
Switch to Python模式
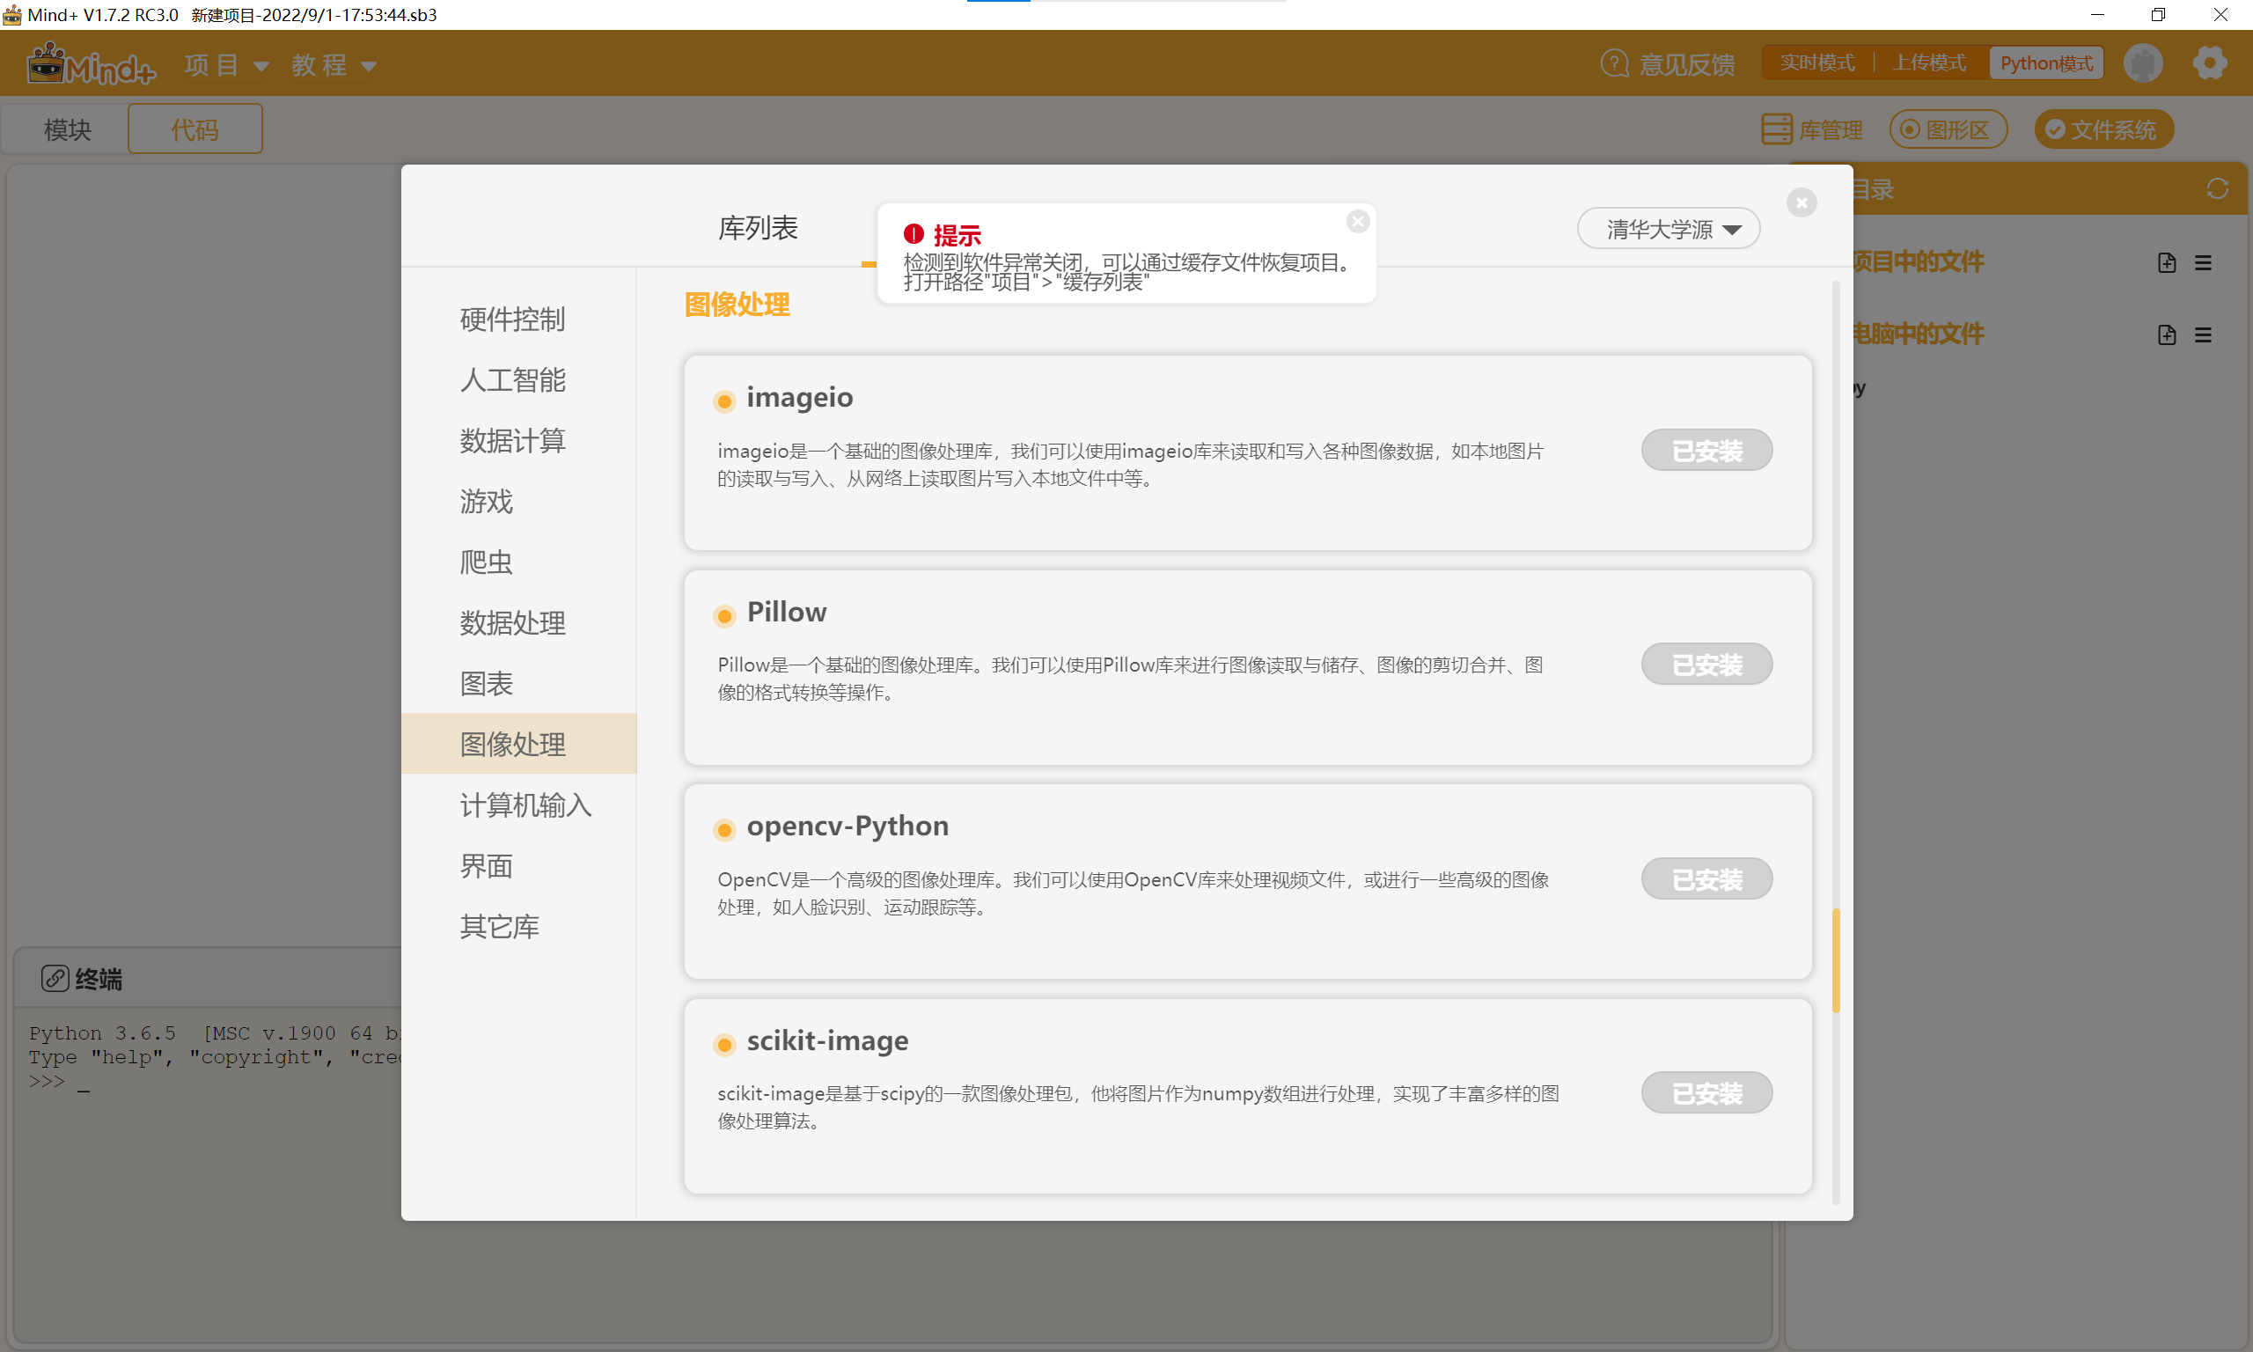click(x=2045, y=62)
